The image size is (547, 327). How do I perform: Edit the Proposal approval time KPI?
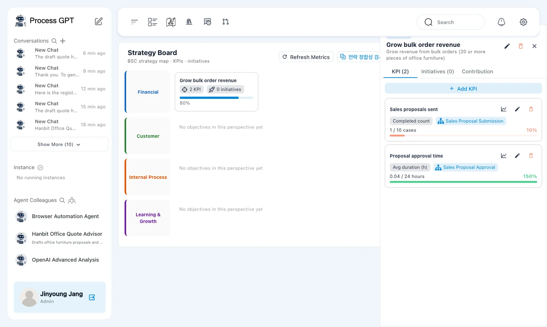coord(517,156)
